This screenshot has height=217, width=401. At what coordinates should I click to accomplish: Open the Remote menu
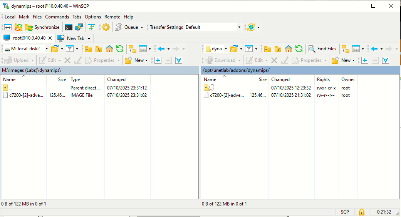pyautogui.click(x=112, y=17)
